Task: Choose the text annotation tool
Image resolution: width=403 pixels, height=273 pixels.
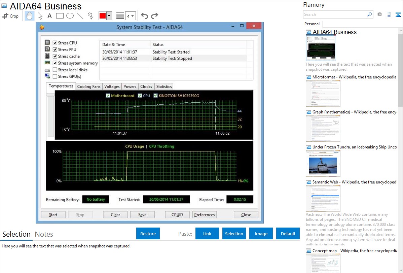Action: pos(49,16)
